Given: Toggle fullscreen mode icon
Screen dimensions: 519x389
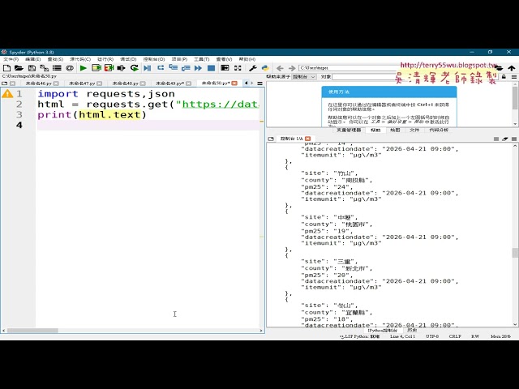Looking at the screenshot, I should click(238, 68).
